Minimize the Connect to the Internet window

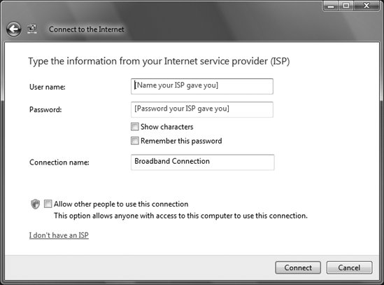click(331, 6)
